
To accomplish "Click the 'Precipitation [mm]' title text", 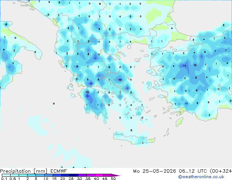I will (23, 171).
